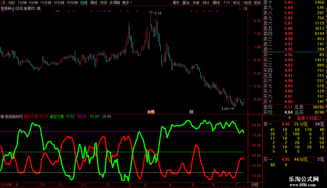Click the 日线 label at bottom right
Screen dimensions: 327x188
(x=255, y=185)
